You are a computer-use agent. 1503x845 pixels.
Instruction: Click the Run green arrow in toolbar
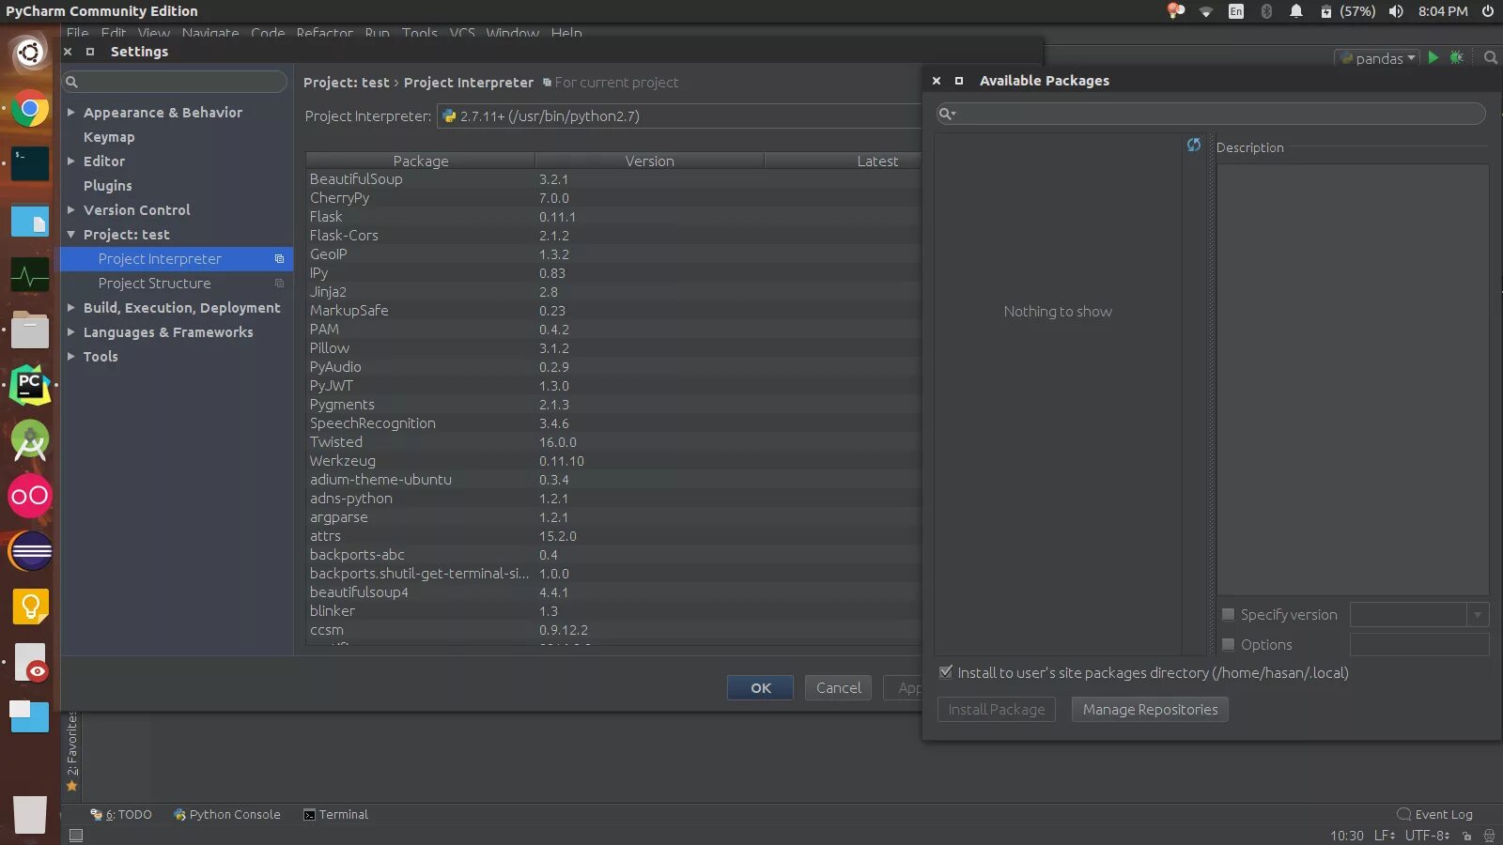click(x=1433, y=57)
